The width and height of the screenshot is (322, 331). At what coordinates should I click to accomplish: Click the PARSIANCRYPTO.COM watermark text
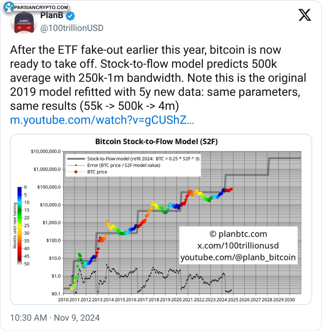pos(41,7)
